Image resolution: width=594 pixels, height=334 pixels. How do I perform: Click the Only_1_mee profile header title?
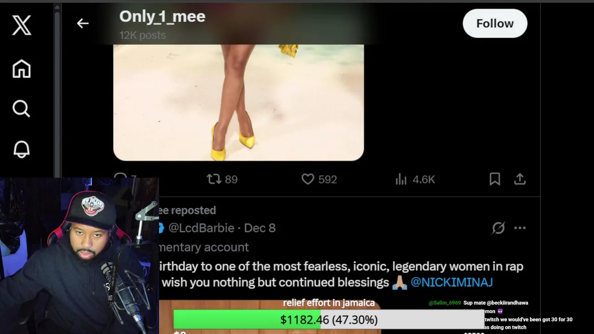[162, 16]
